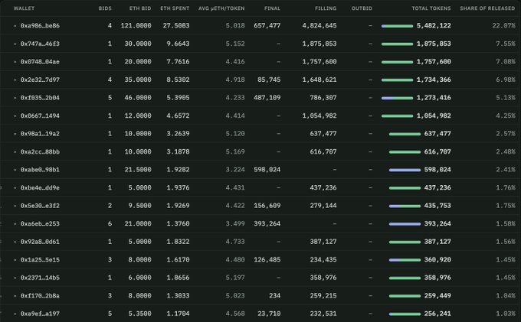
Task: Expand the 0xf035…2b04 wallet row
Action: 15,98
